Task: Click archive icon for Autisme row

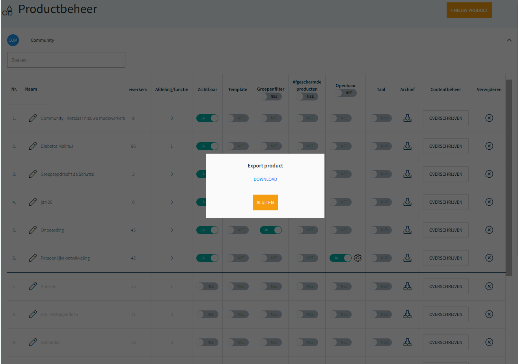Action: click(x=407, y=286)
